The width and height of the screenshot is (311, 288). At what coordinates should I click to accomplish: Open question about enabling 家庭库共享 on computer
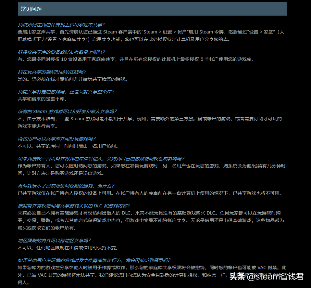point(61,25)
